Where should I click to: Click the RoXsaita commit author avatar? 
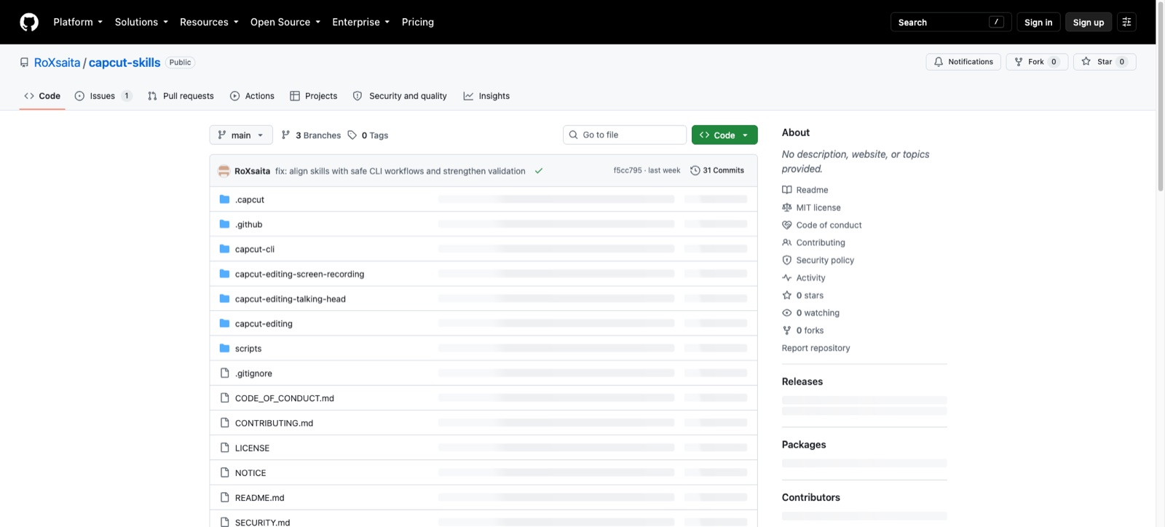click(224, 171)
